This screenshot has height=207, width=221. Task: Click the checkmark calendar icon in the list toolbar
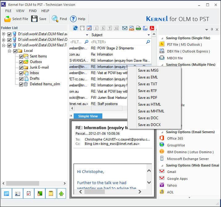(x=89, y=28)
